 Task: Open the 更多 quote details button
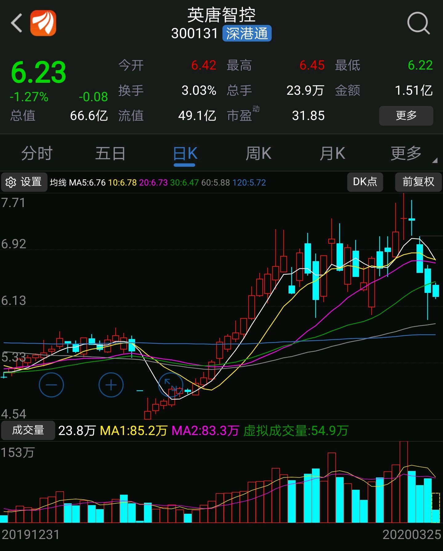tap(406, 116)
